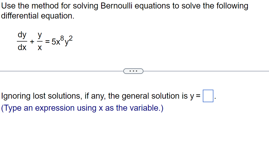
Task: Click the answer input box after y =
Action: (x=209, y=95)
